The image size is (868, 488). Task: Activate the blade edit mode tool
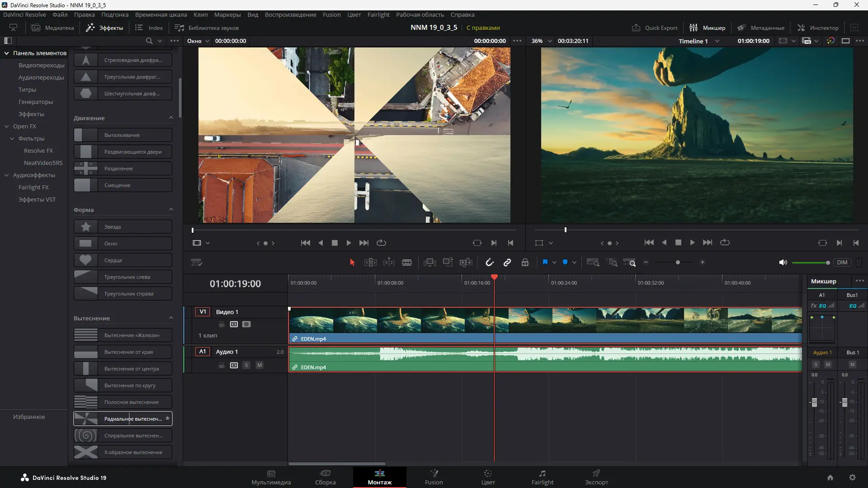(407, 263)
